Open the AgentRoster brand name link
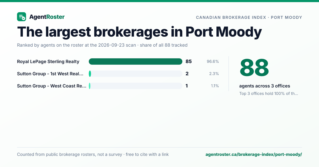This screenshot has height=167, width=319. coord(47,17)
